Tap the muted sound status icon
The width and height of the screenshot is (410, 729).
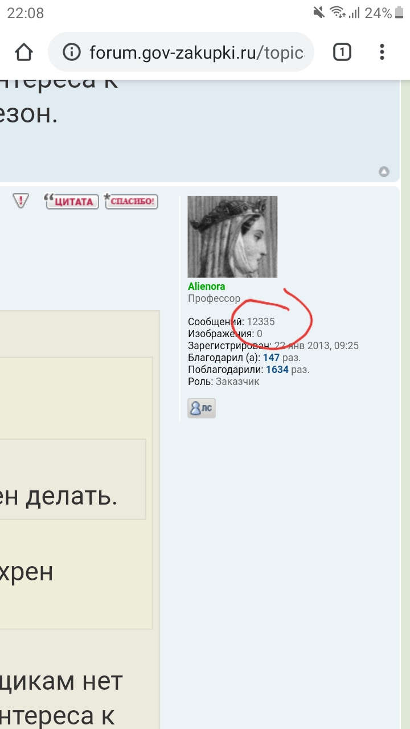pos(319,13)
